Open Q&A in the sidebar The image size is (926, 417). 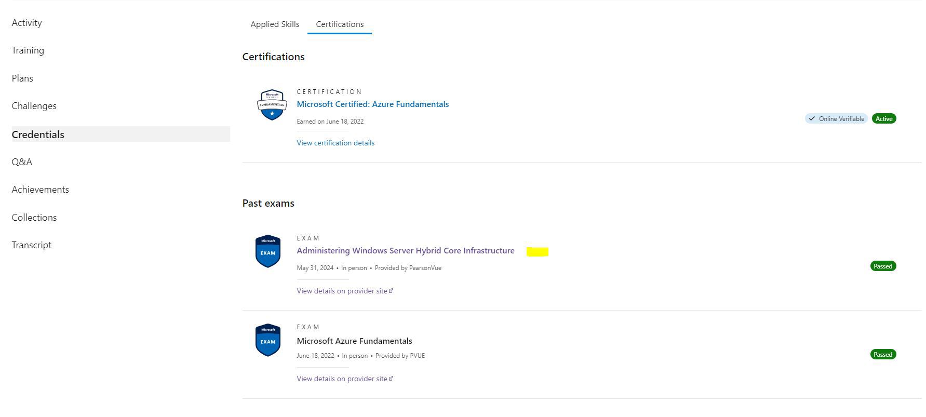click(22, 162)
